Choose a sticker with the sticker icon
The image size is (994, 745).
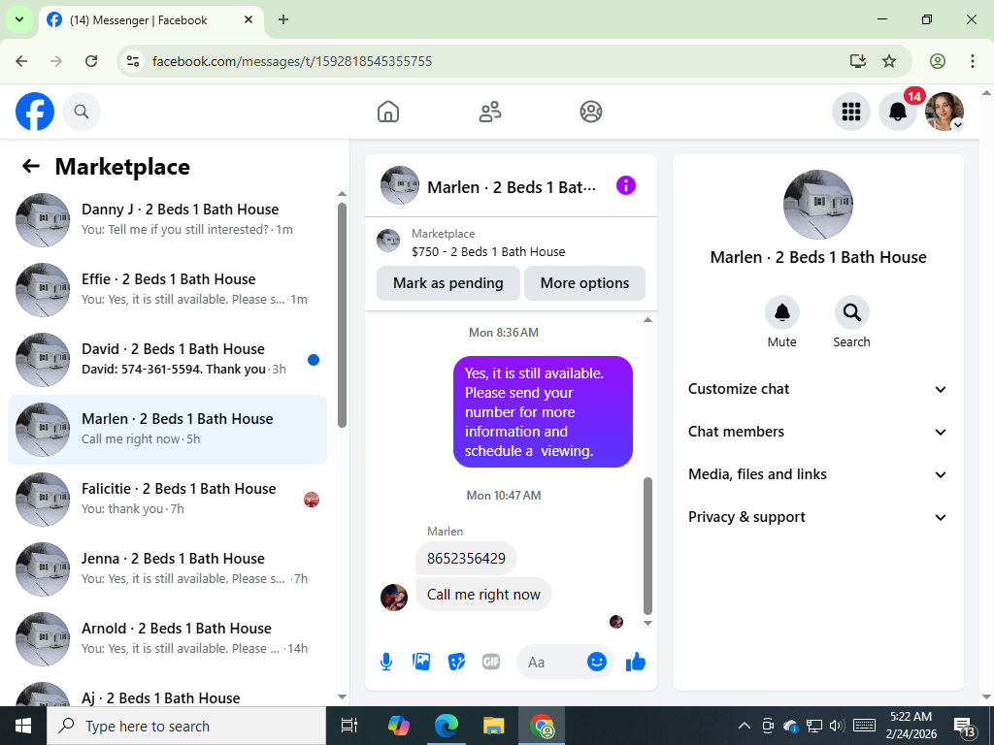point(456,662)
